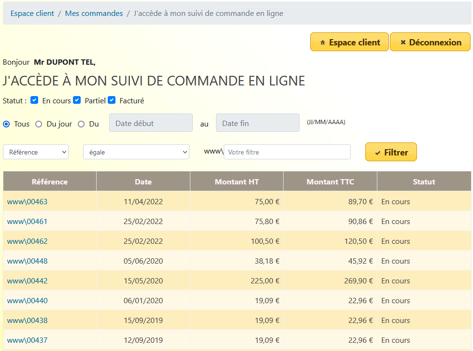Focus the Date fin input field
The width and height of the screenshot is (473, 351).
258,123
